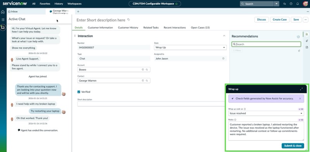Open the user profile avatar
The image size is (310, 152).
click(305, 4)
